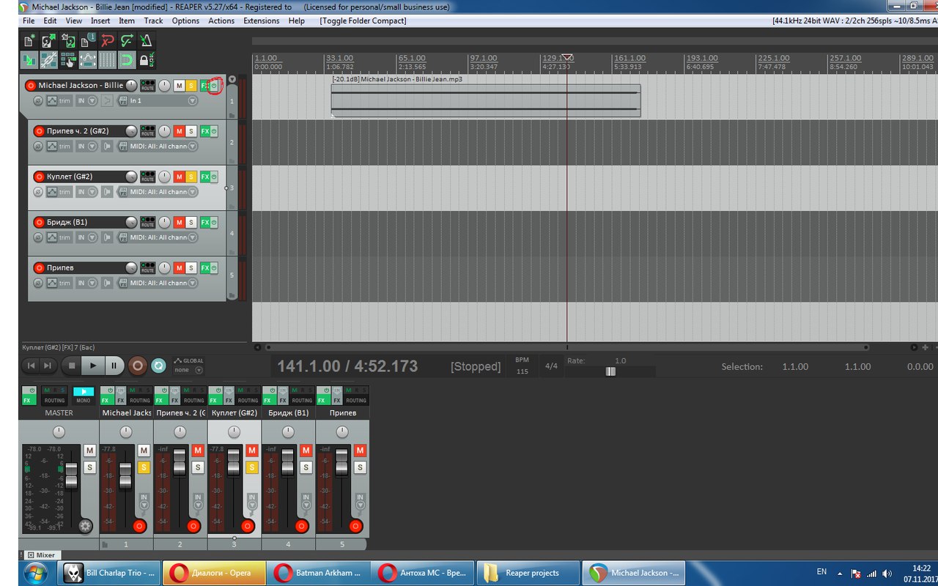Click the envelope icon on the Припев ч. 2 track
This screenshot has width=938, height=586.
52,146
